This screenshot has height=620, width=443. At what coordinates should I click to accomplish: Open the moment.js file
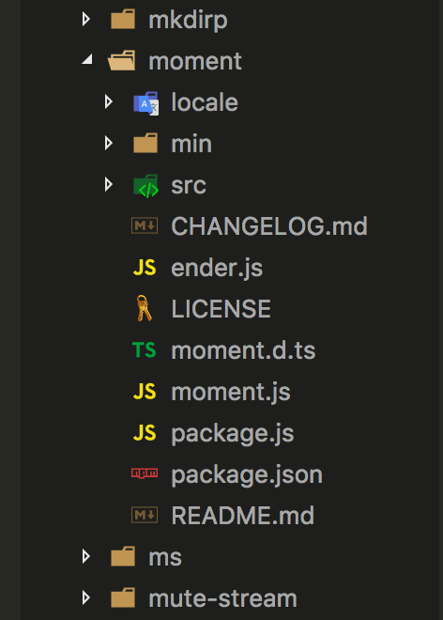[231, 393]
